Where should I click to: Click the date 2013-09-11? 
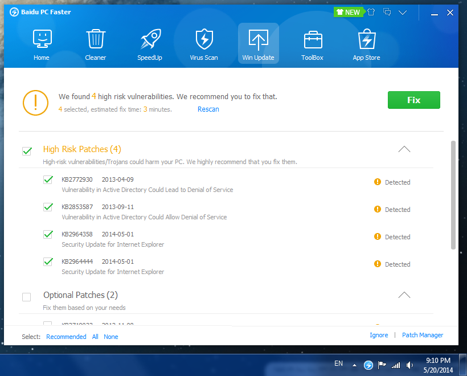tap(118, 207)
